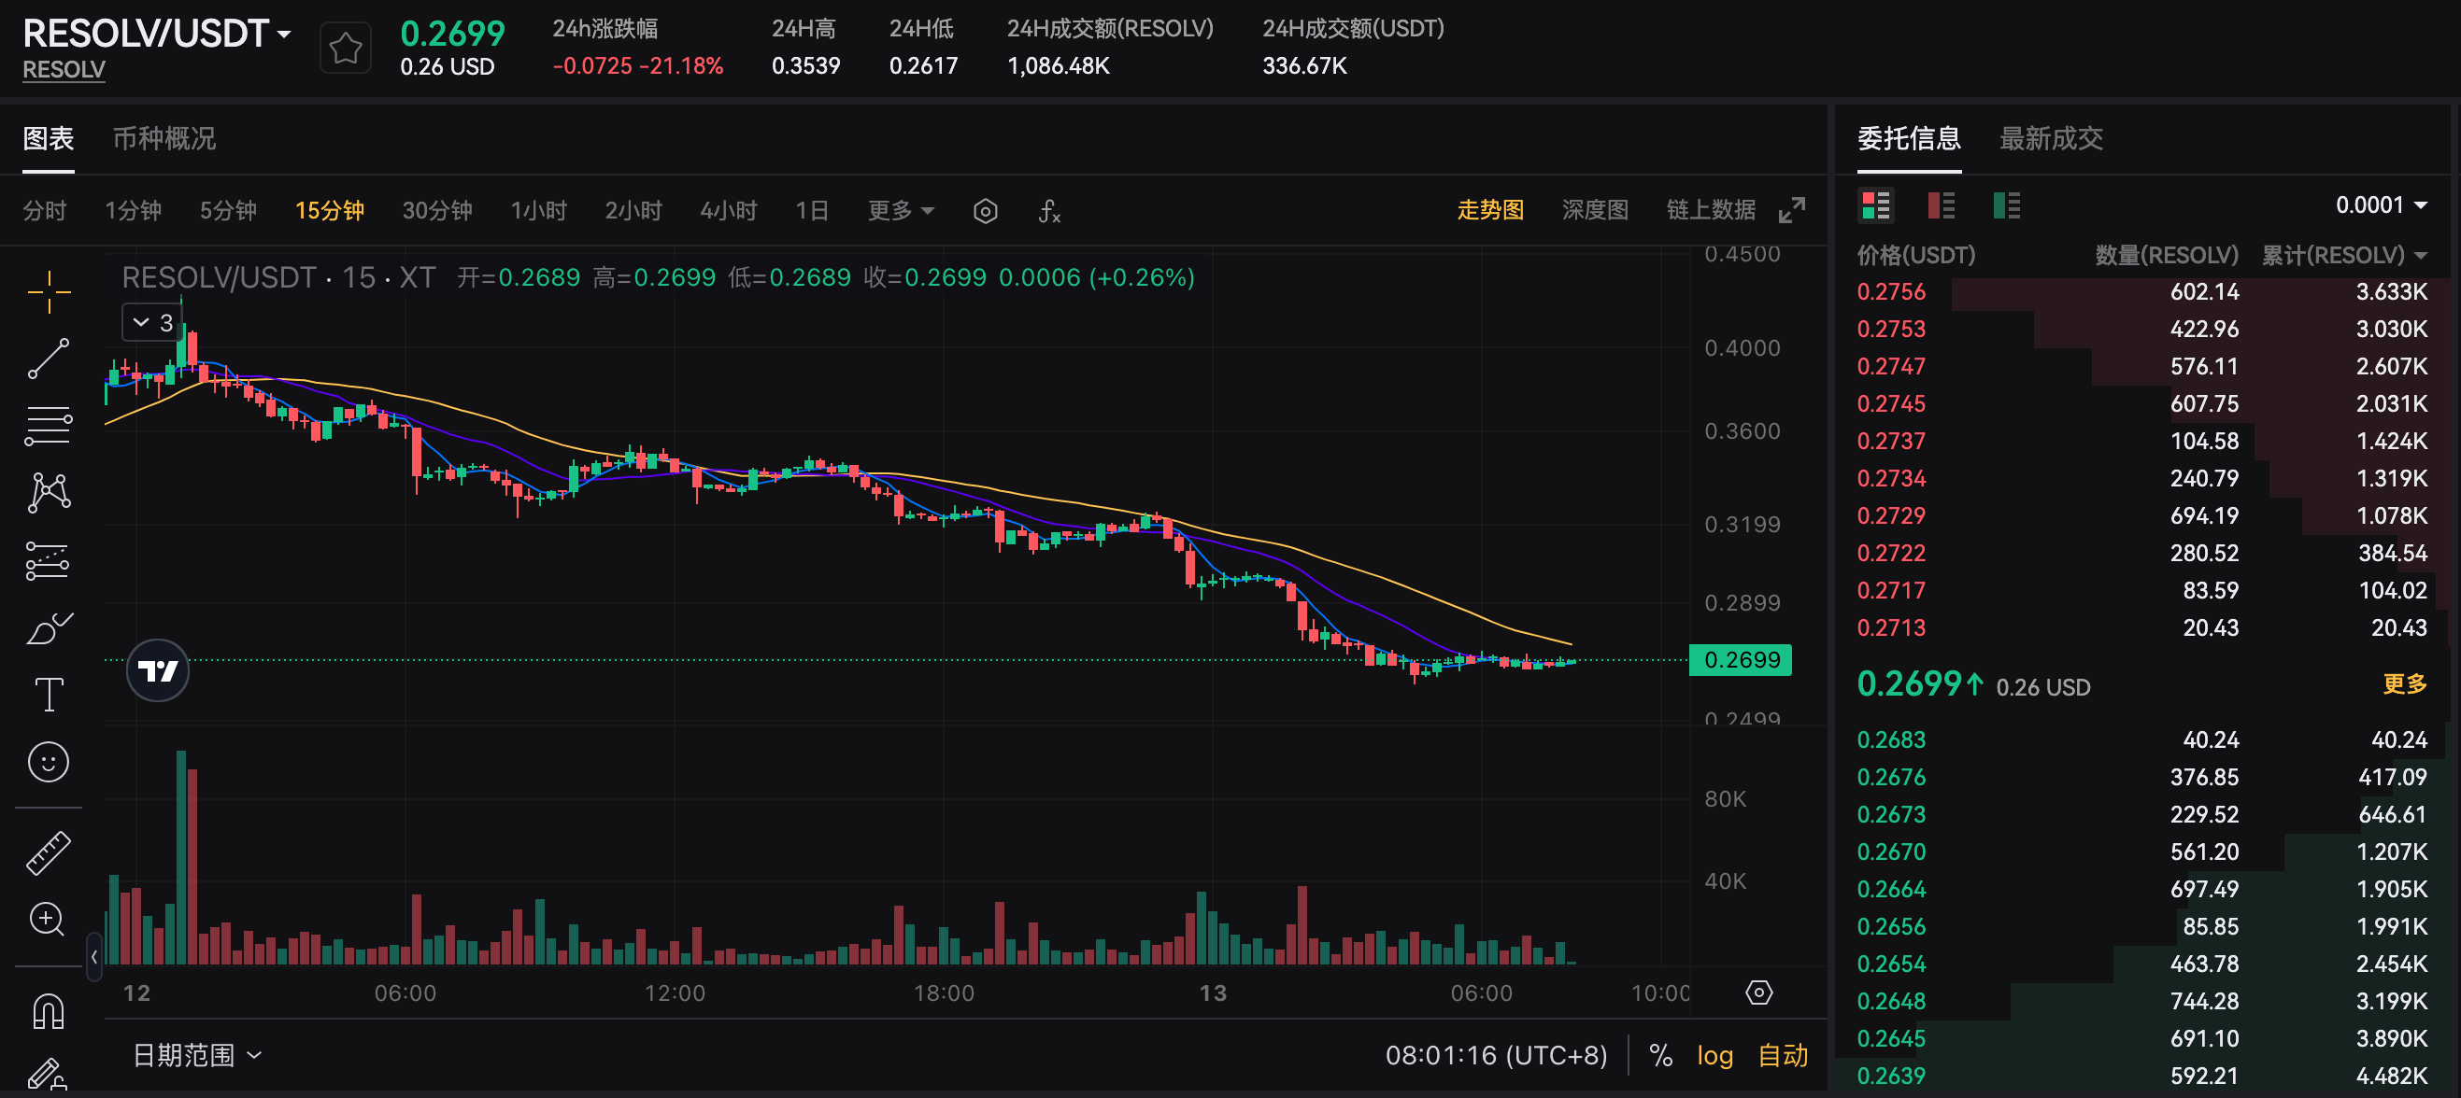Screen dimensions: 2461x1098
Task: Select the pattern drawing tool
Action: 48,493
